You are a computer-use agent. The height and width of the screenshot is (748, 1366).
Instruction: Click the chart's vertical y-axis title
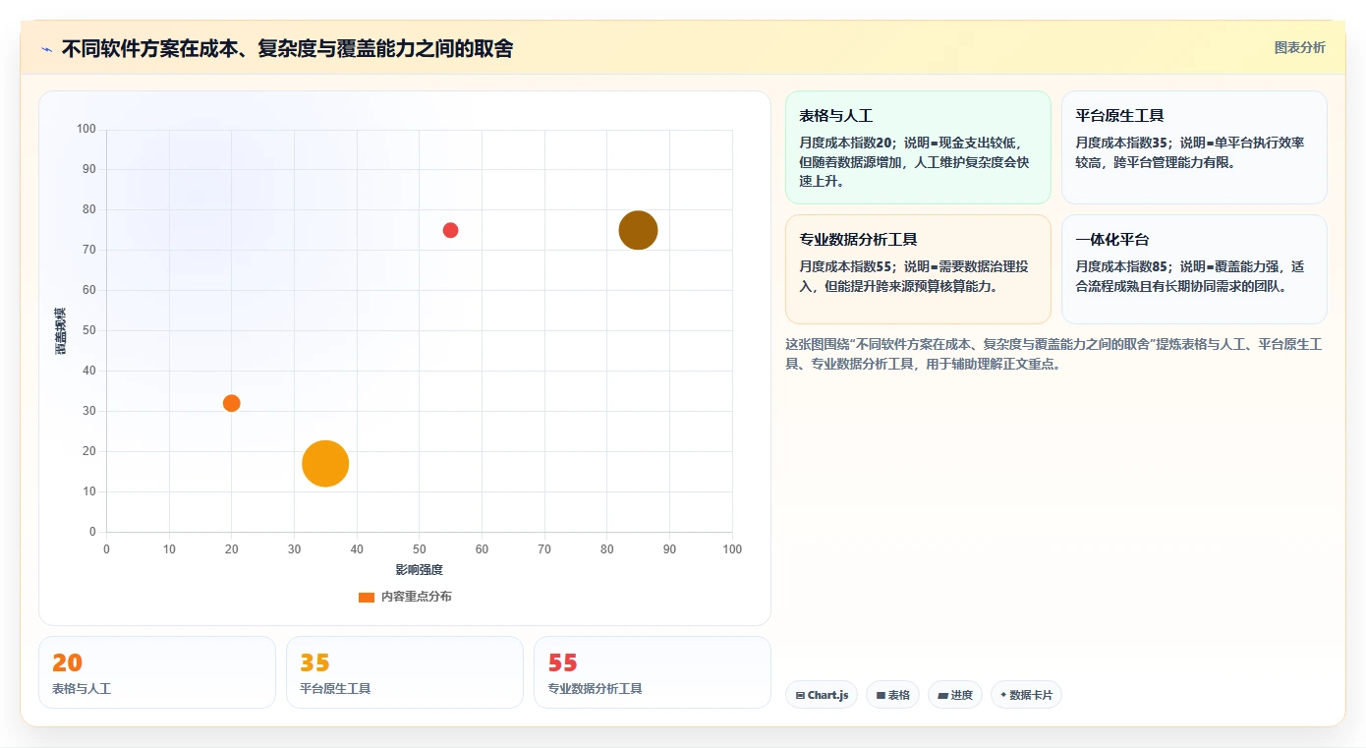tap(61, 330)
